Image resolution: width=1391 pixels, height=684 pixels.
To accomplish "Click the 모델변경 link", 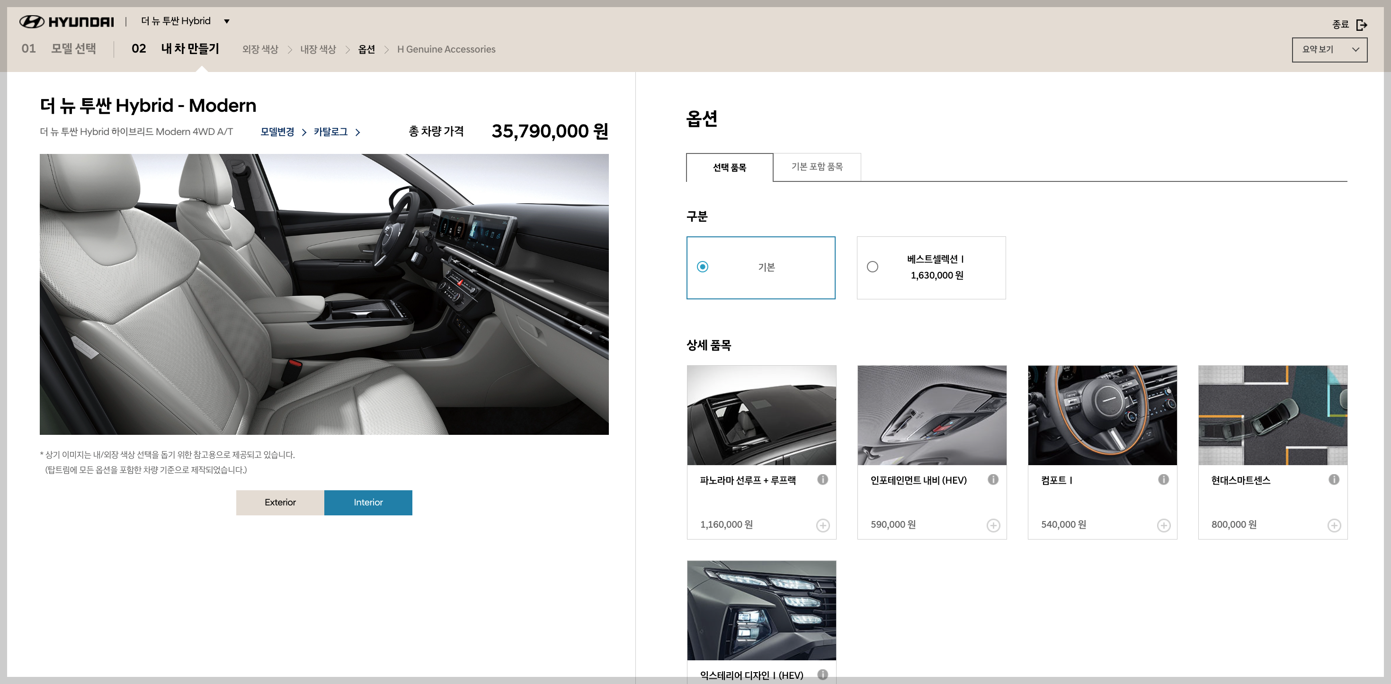I will pos(277,132).
